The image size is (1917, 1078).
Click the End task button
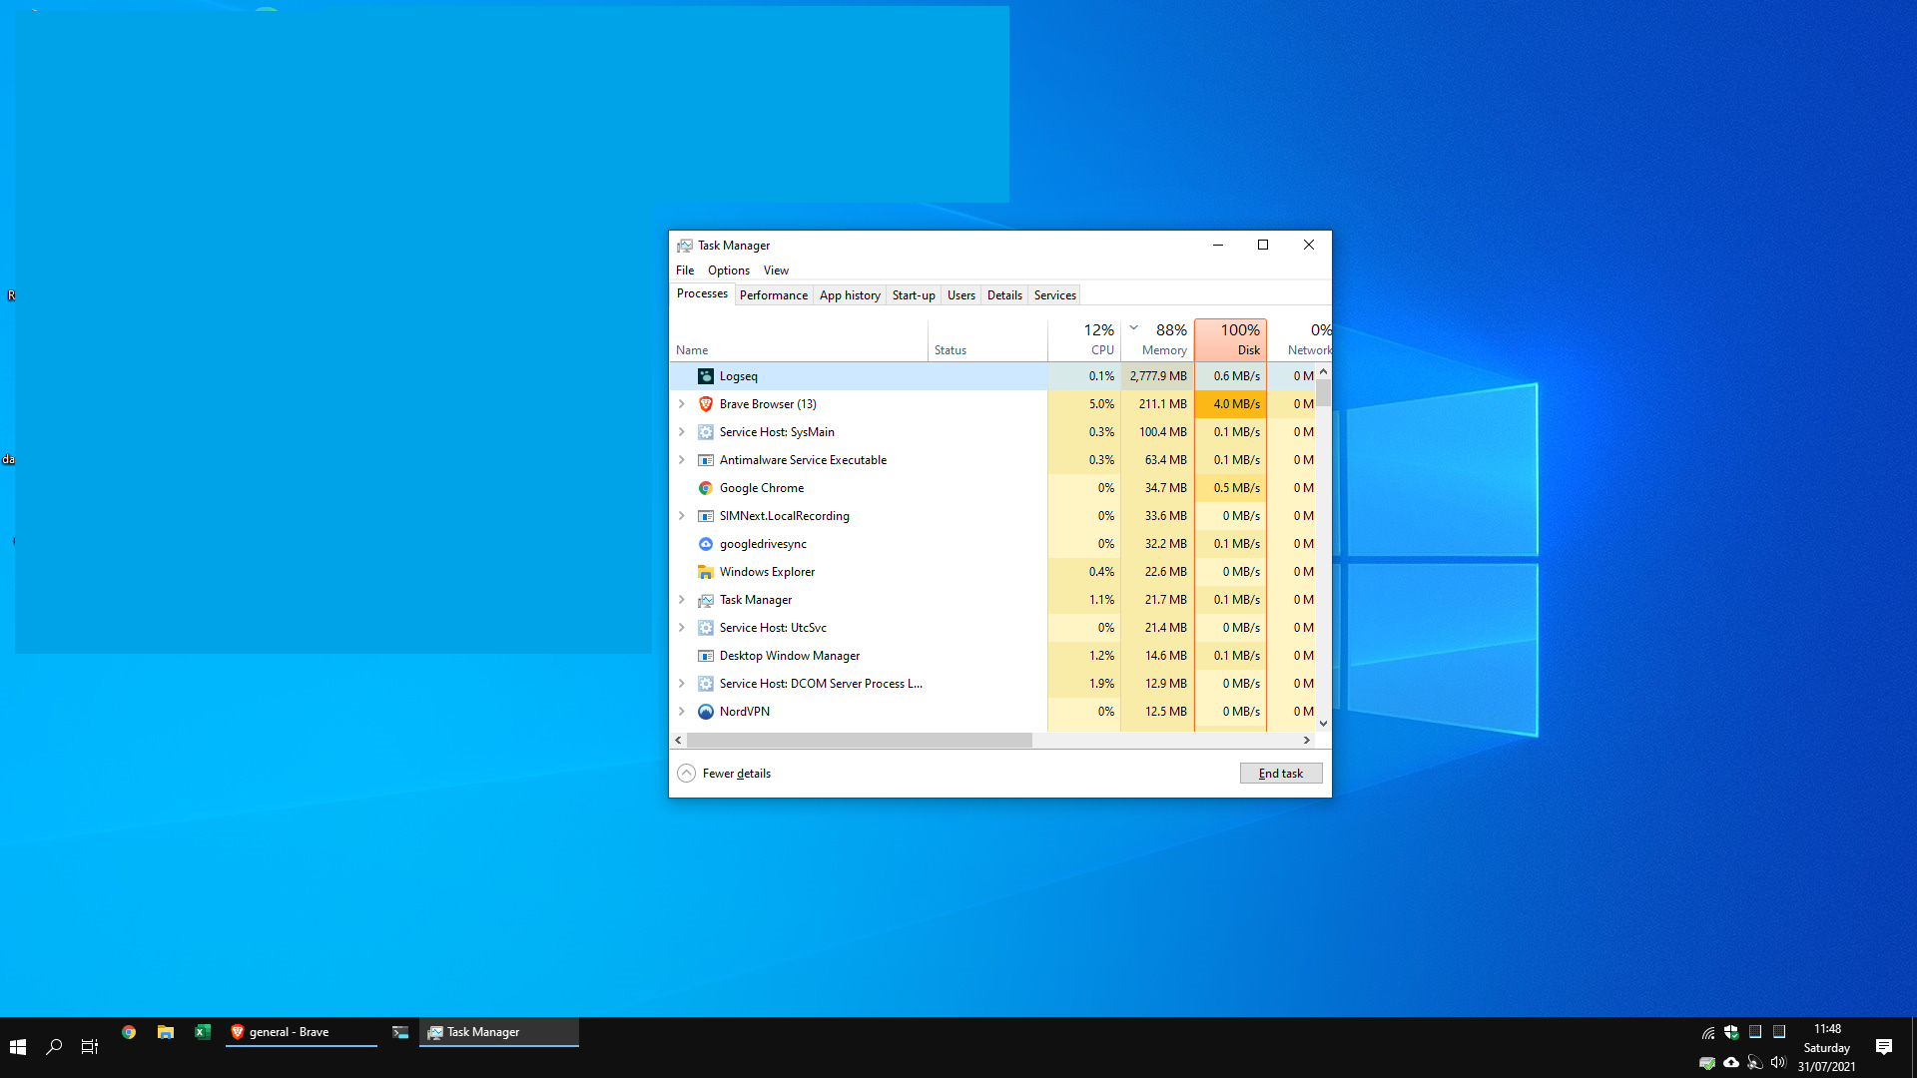pyautogui.click(x=1280, y=773)
